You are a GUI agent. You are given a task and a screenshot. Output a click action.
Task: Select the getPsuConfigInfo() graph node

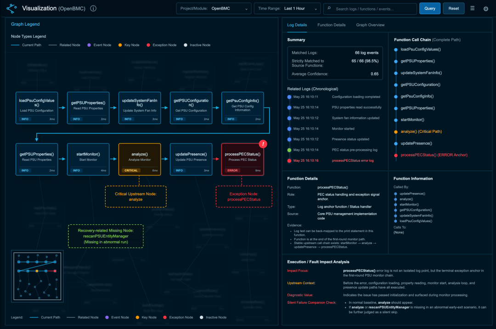tap(242, 108)
